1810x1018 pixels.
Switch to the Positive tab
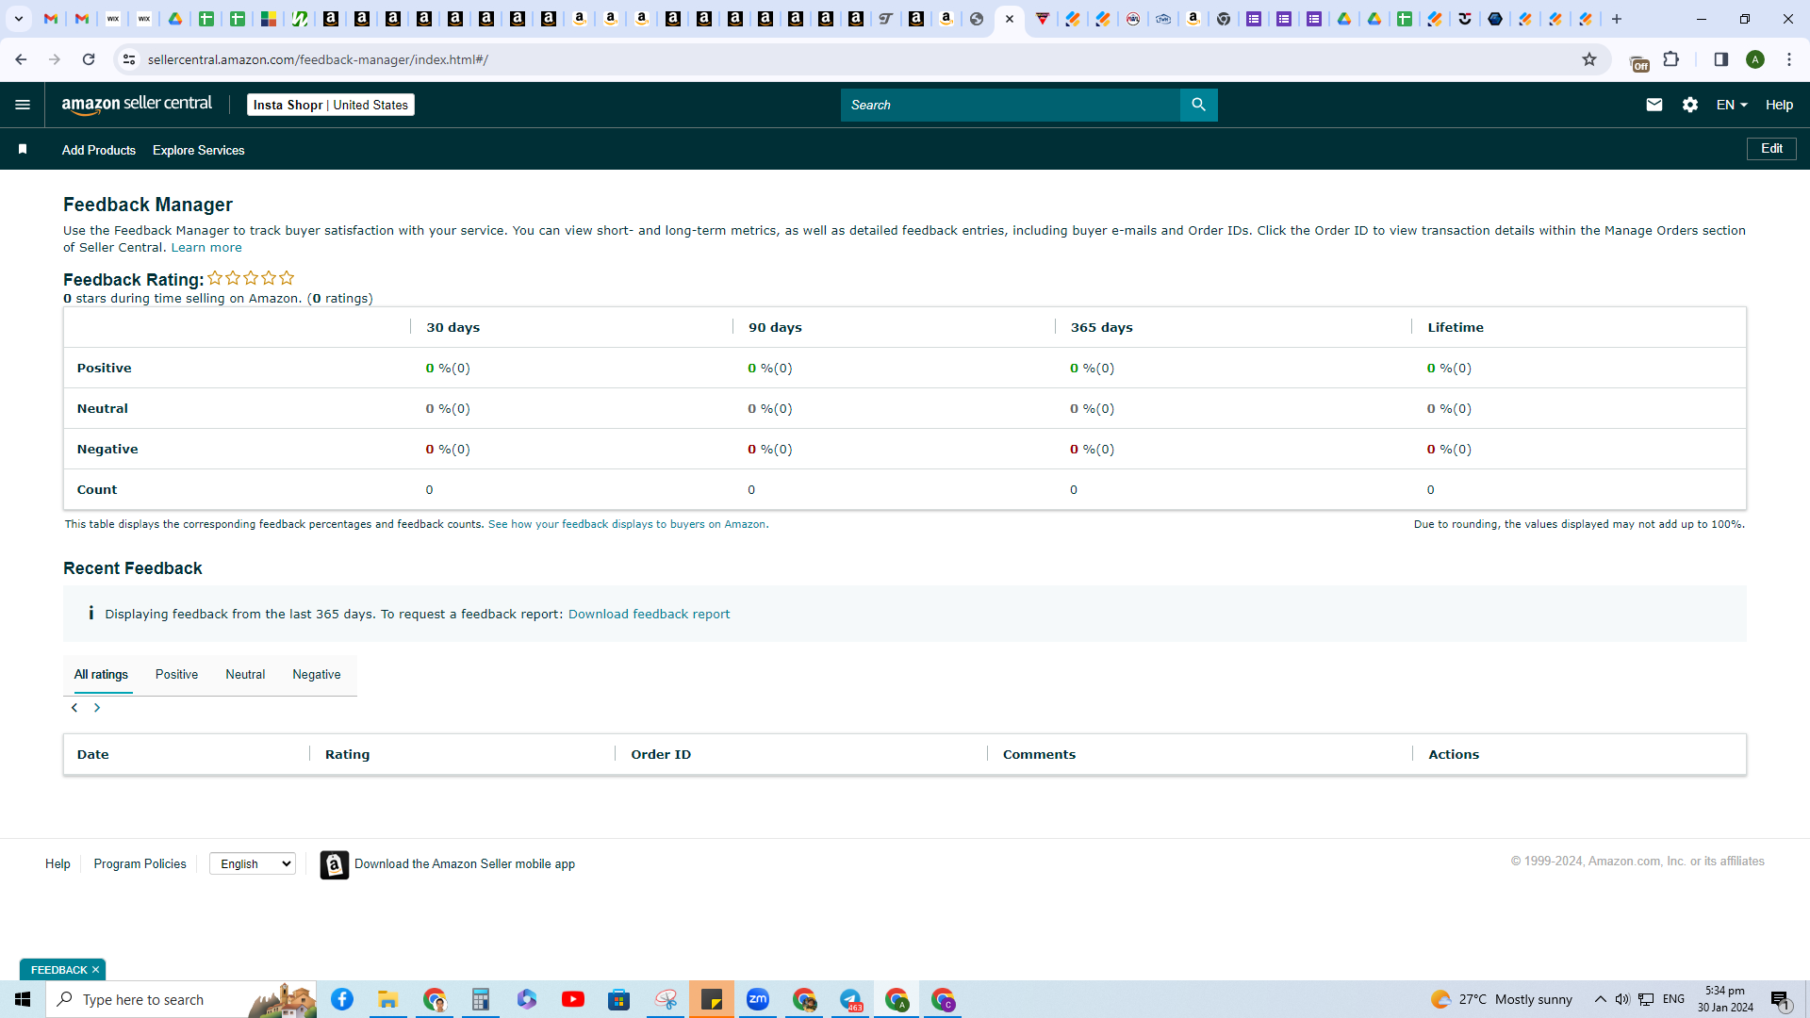176,675
